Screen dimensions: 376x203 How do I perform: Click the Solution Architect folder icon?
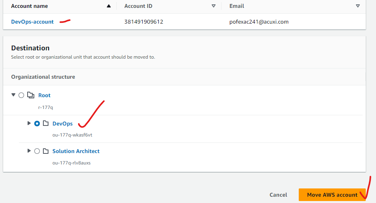(46, 151)
